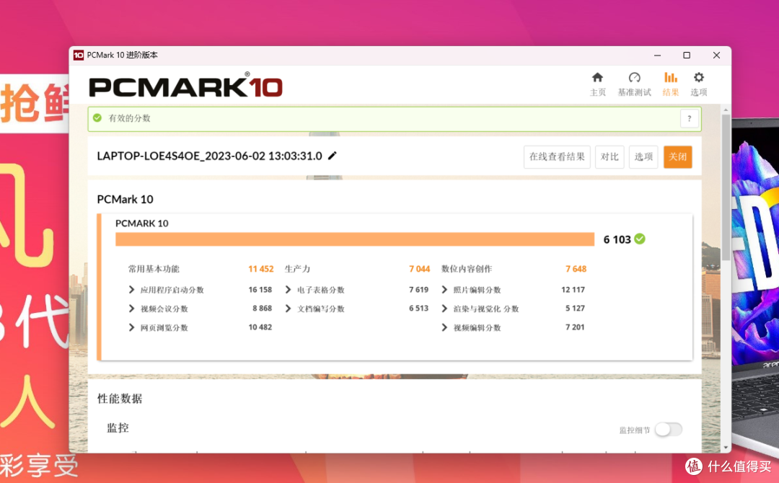Click the value 12 117
779x483 pixels.
point(573,289)
